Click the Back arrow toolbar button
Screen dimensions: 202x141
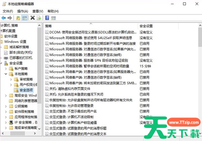pyautogui.click(x=3, y=18)
